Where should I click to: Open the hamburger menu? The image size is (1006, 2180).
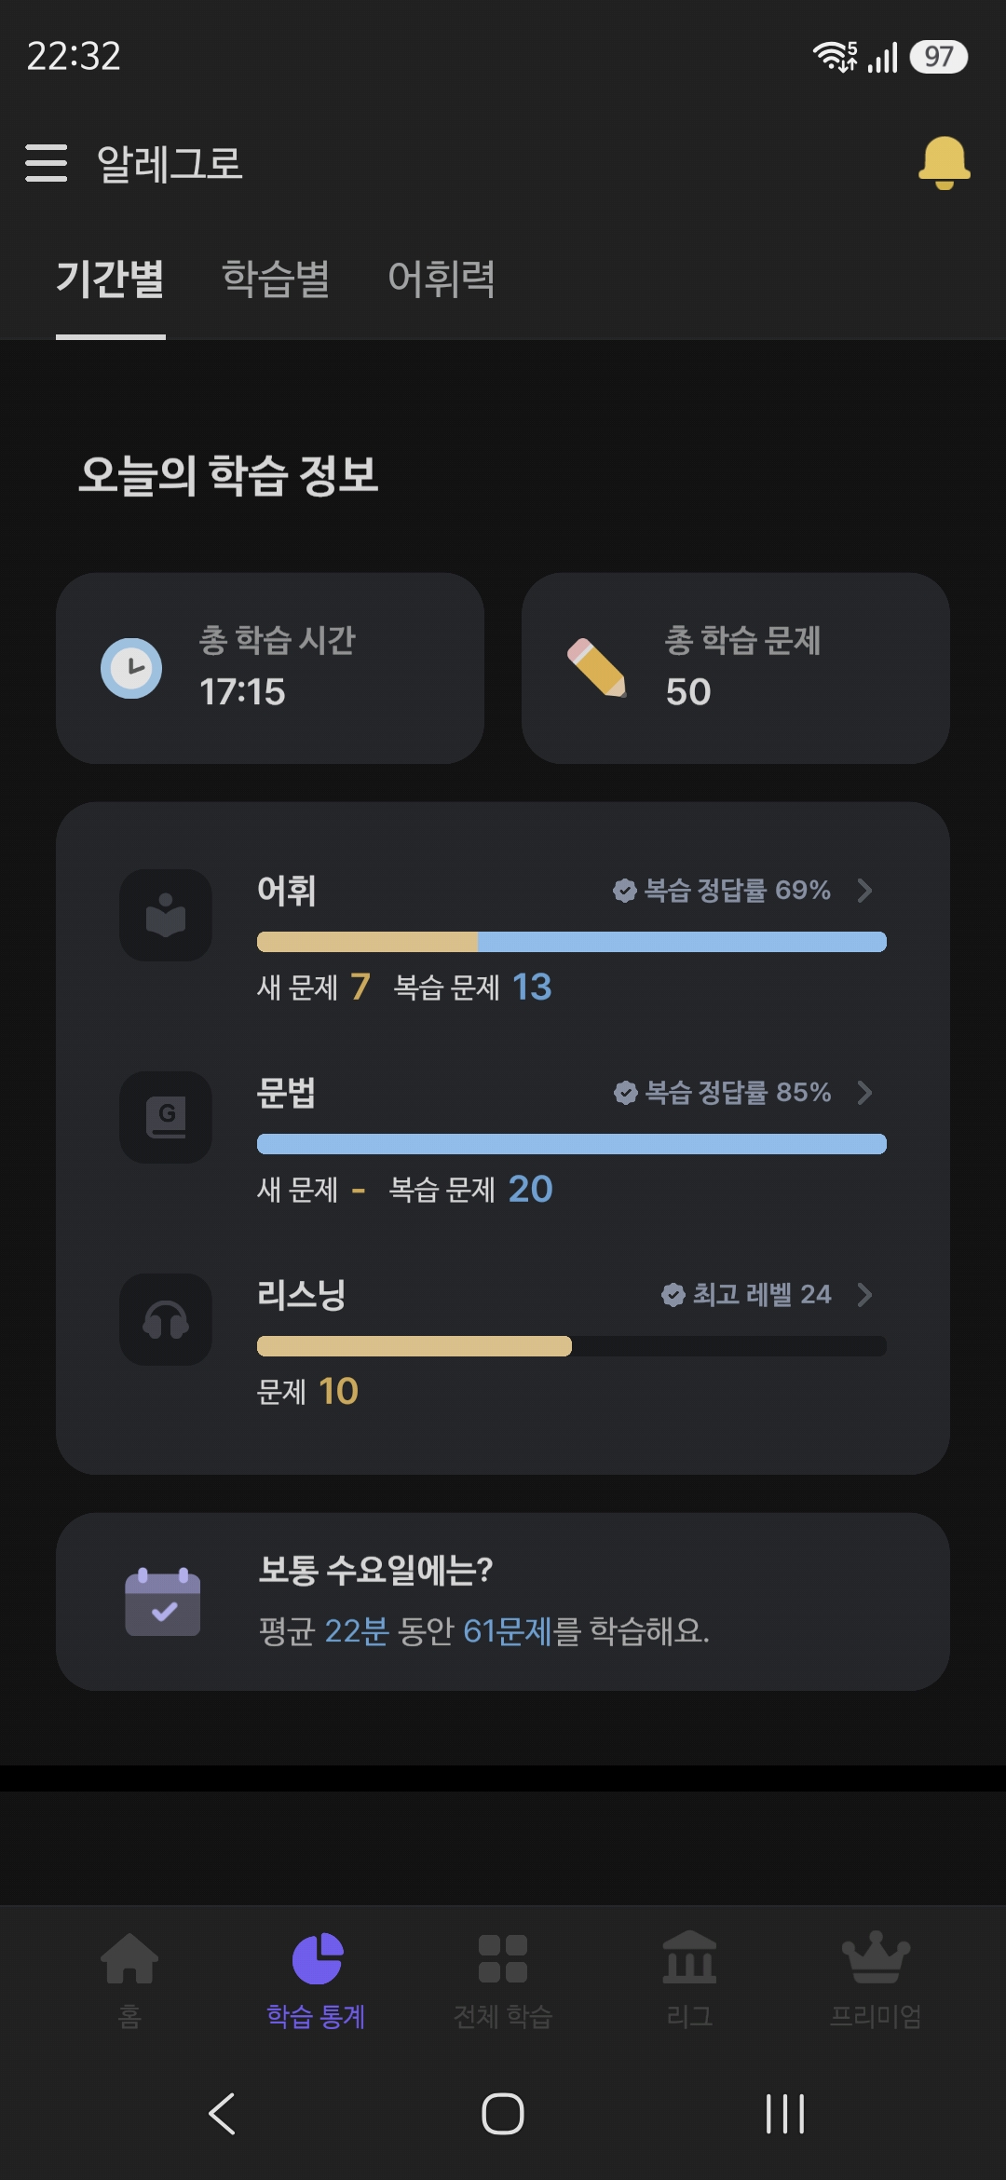(47, 163)
